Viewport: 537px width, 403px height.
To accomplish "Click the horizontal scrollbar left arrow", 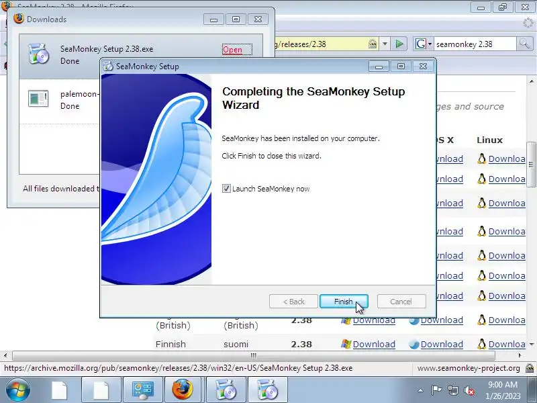I will click(5, 355).
